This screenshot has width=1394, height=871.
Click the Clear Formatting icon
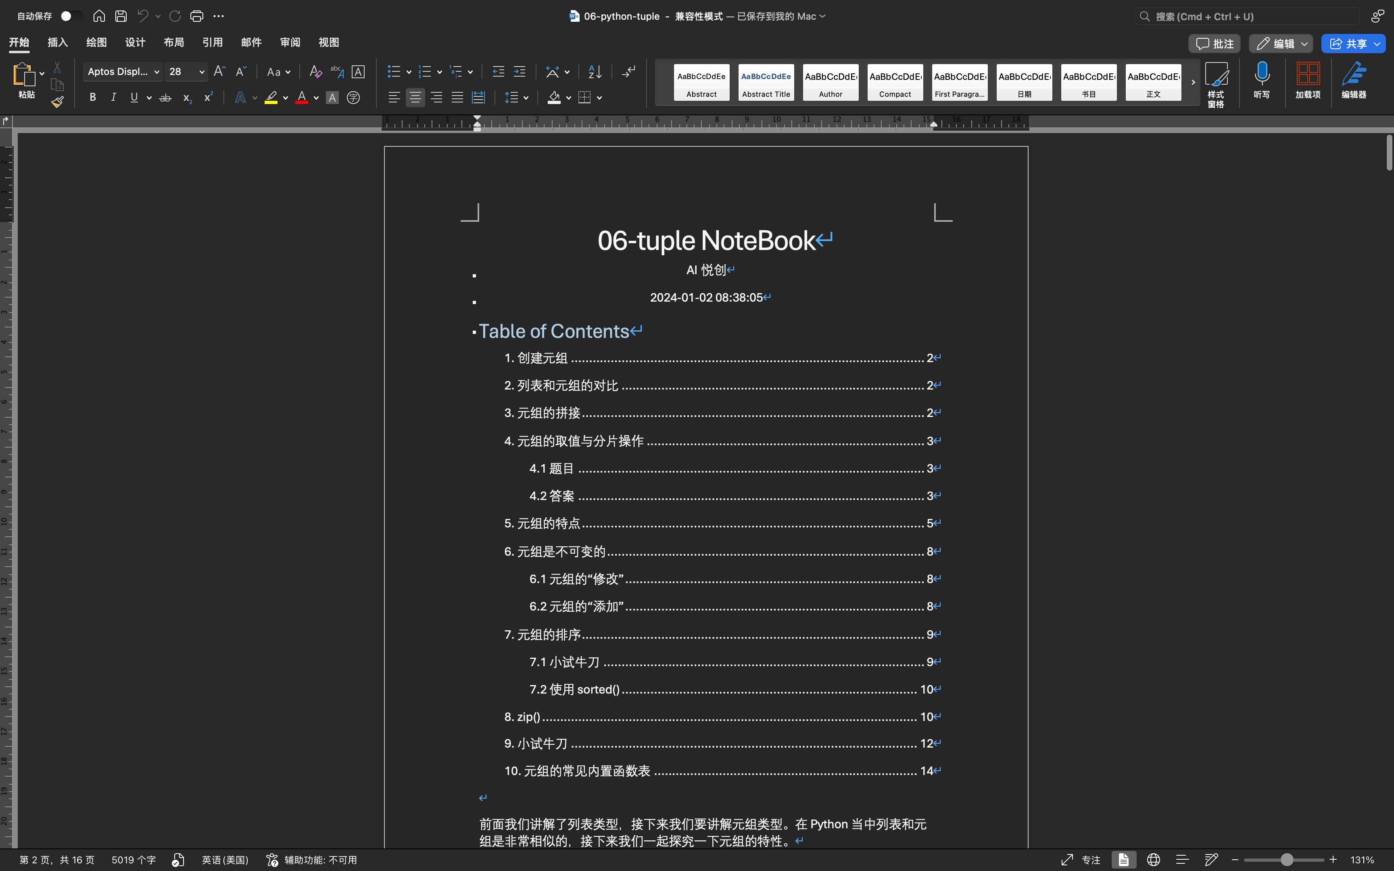pyautogui.click(x=315, y=72)
